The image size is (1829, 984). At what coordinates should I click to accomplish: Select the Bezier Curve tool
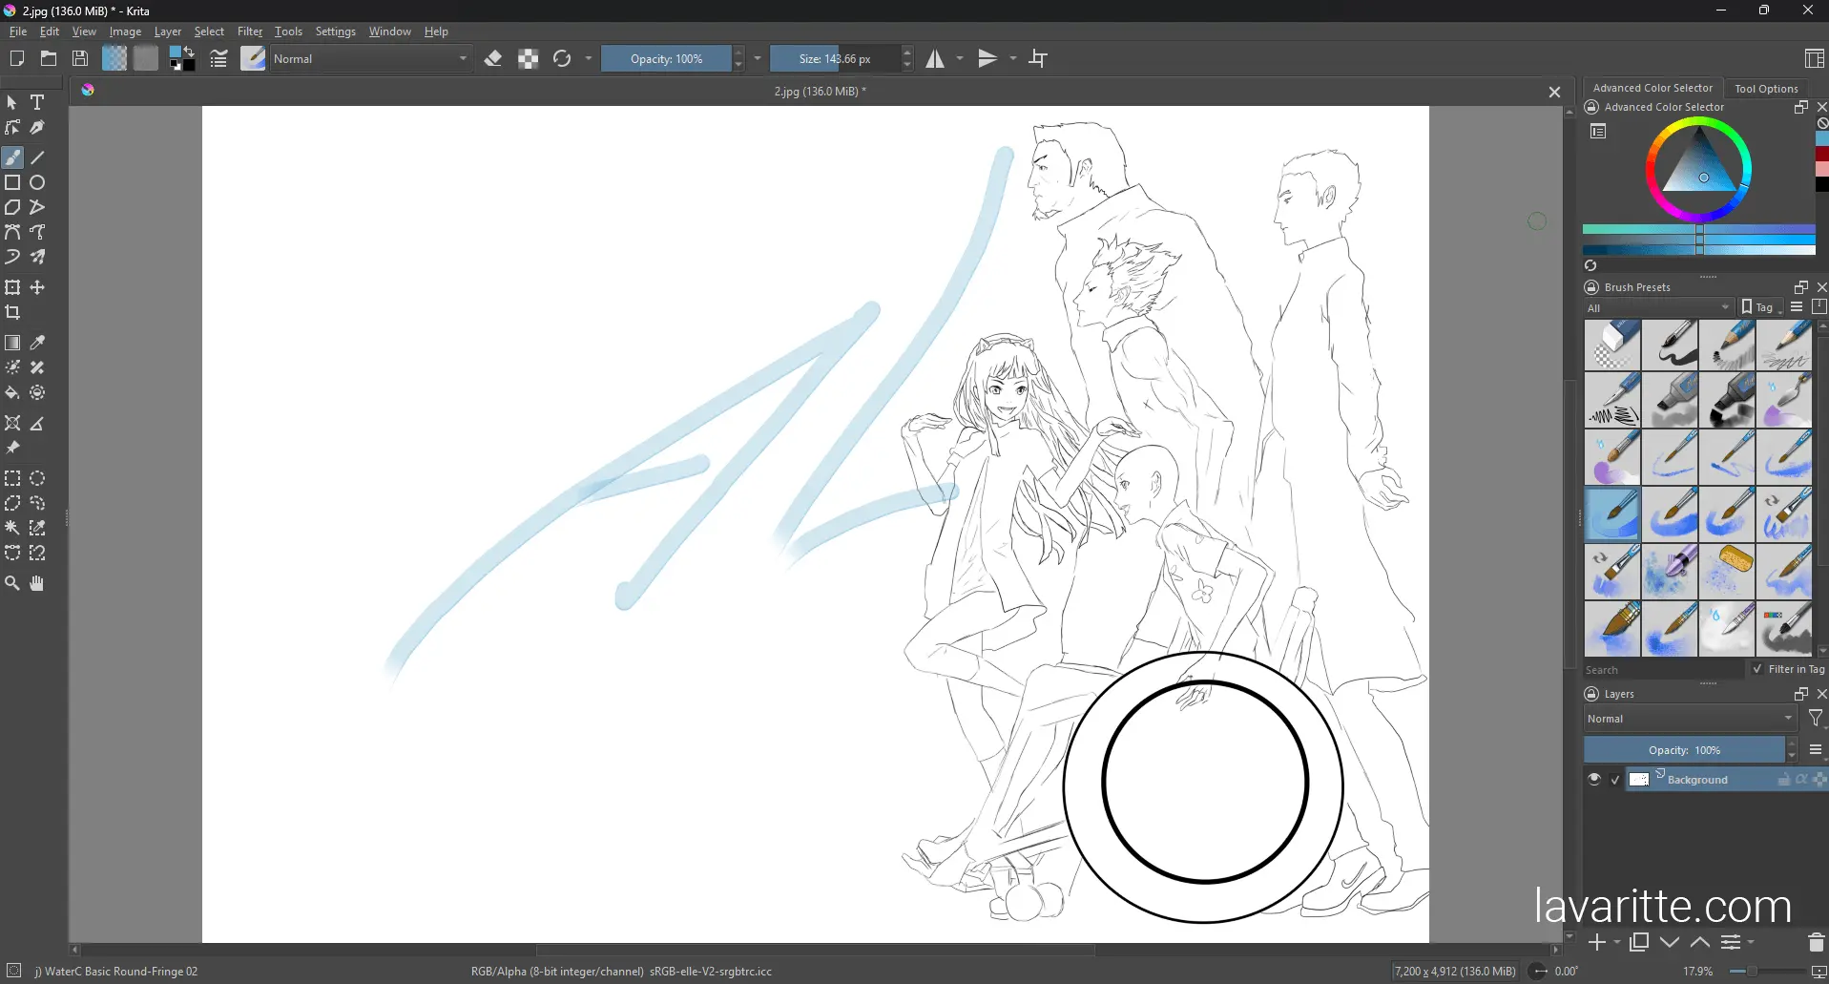point(12,232)
